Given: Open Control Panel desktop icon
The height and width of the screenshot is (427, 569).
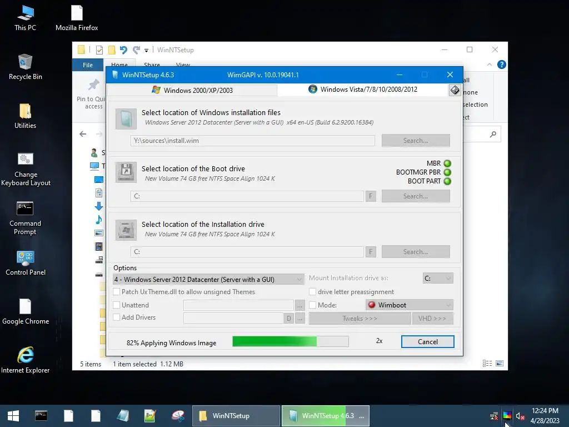Looking at the screenshot, I should (26, 263).
